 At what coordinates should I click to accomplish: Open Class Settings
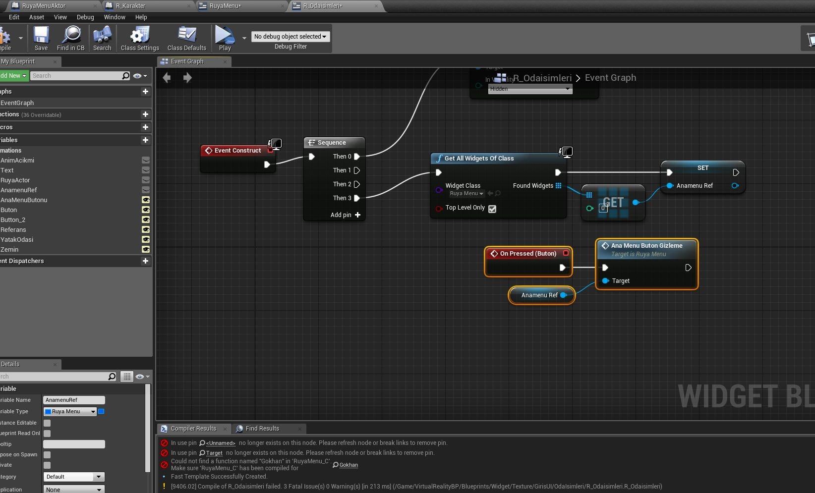click(140, 38)
